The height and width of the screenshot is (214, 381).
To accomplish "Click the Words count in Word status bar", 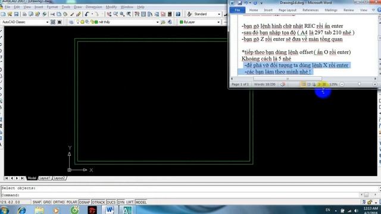I will pos(264,84).
